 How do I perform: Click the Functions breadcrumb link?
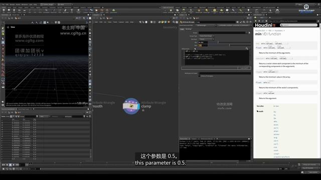point(278,30)
